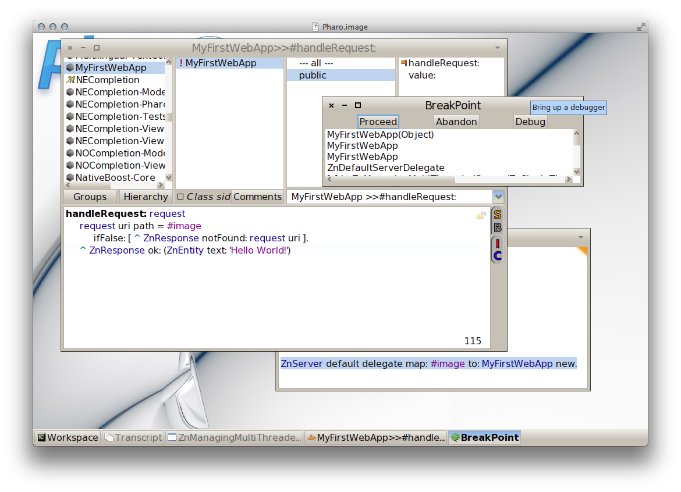
Task: Click the MyFirstWebApp >>#handleRequest: field
Action: coord(389,197)
